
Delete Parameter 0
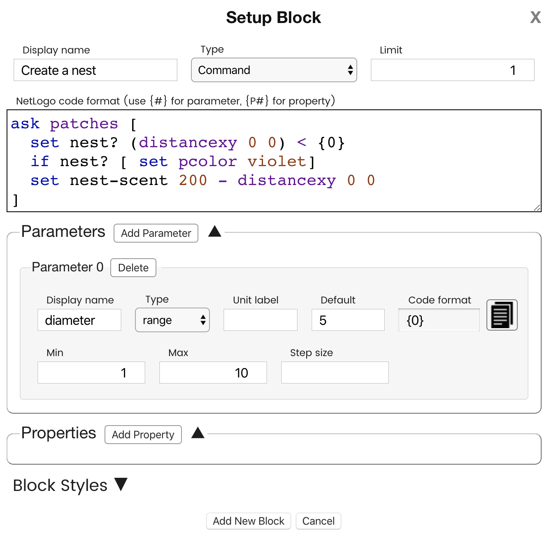click(133, 268)
